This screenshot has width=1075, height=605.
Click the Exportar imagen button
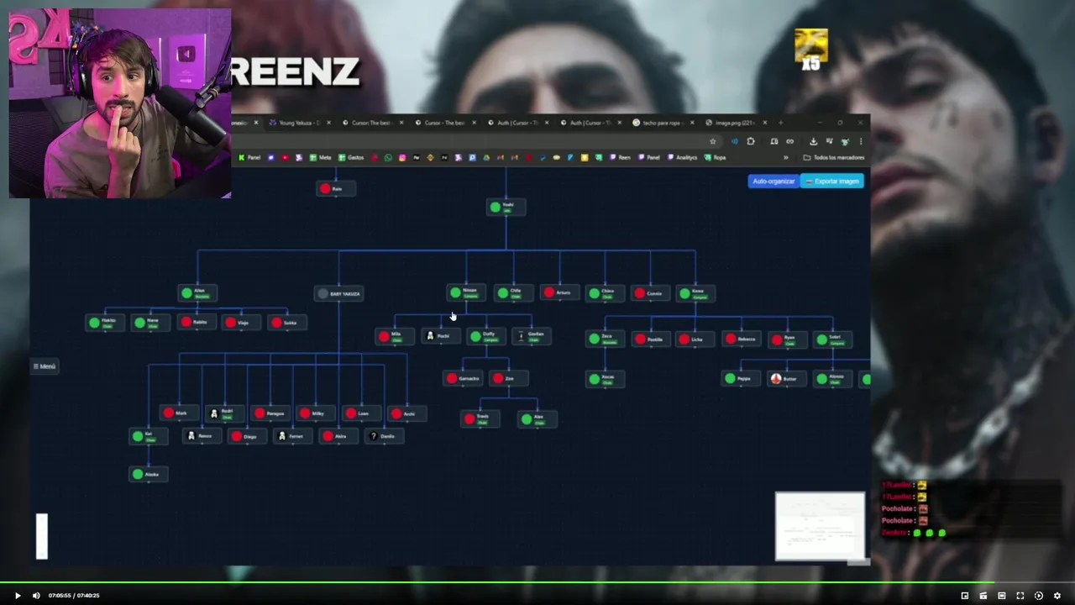[832, 181]
